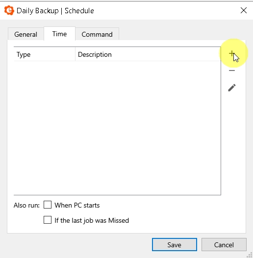This screenshot has width=253, height=258.
Task: Edit schedule entry with pencil icon
Action: [x=232, y=88]
